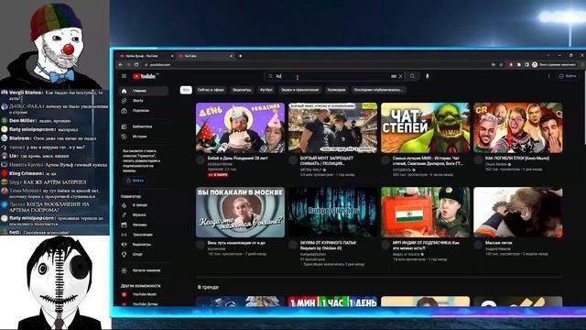Select the Футбол filter chip
Screen dimensions: 586x330
(266, 90)
